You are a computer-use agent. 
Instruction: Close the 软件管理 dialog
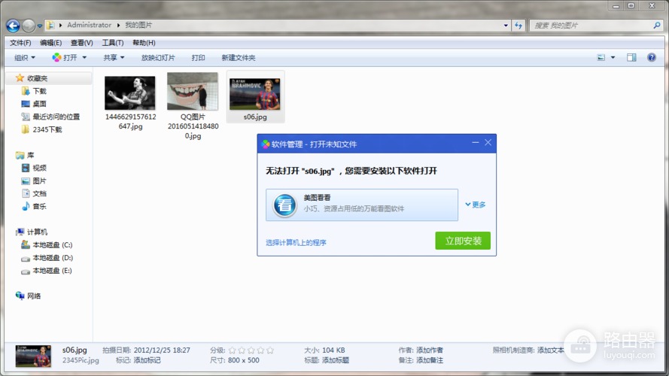pos(488,143)
